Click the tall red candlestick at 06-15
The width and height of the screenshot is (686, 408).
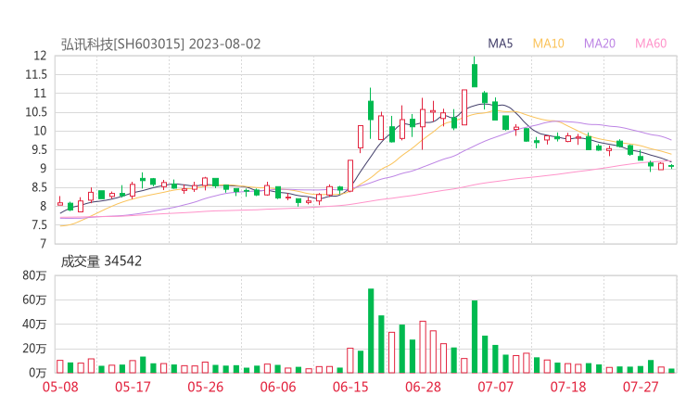[350, 175]
